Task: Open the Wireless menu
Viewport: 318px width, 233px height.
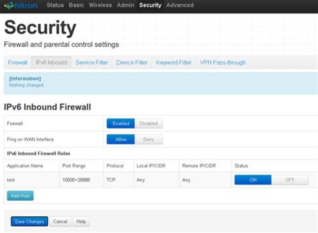Action: [100, 5]
